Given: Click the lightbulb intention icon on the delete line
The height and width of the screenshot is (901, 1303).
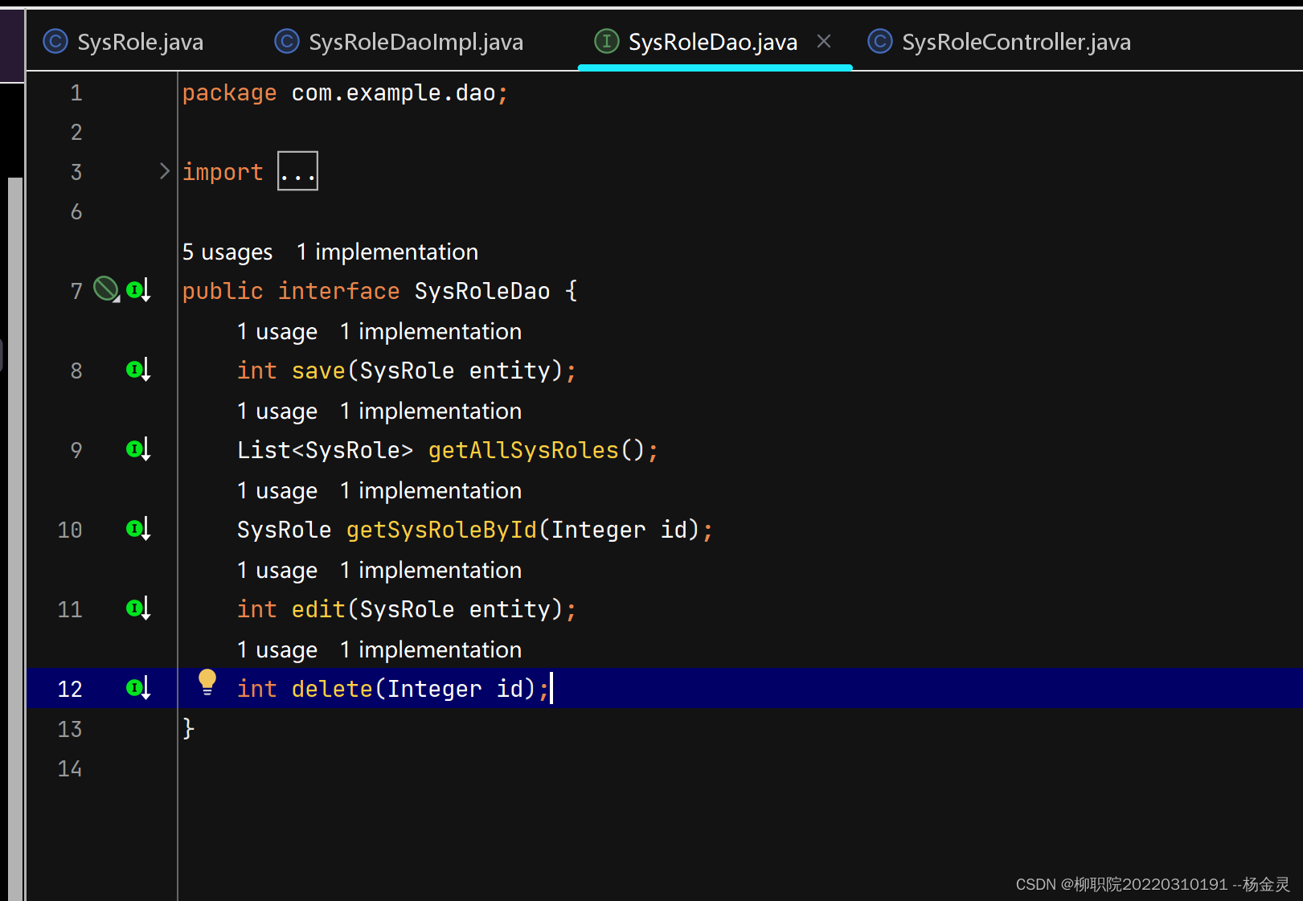Looking at the screenshot, I should click(x=208, y=681).
